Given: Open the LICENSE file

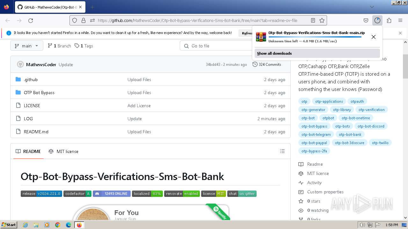Looking at the screenshot, I should [32, 106].
